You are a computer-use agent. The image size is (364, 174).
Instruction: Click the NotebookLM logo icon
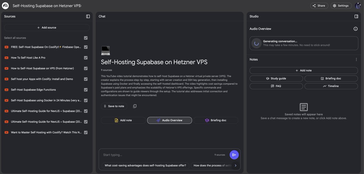pos(5,6)
